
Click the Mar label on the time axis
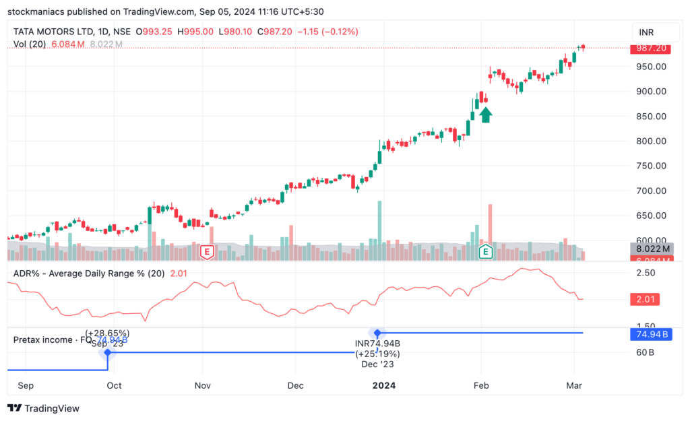point(574,385)
